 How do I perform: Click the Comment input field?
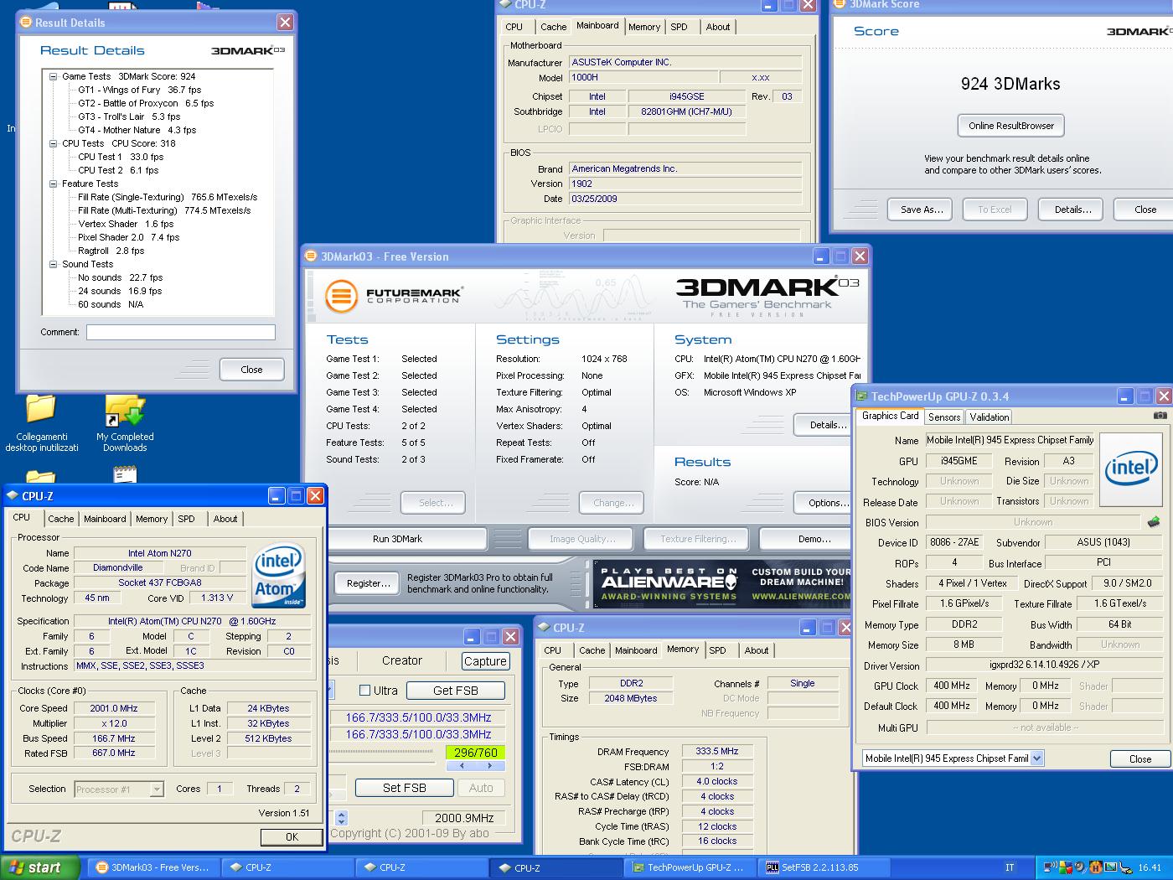pyautogui.click(x=181, y=333)
